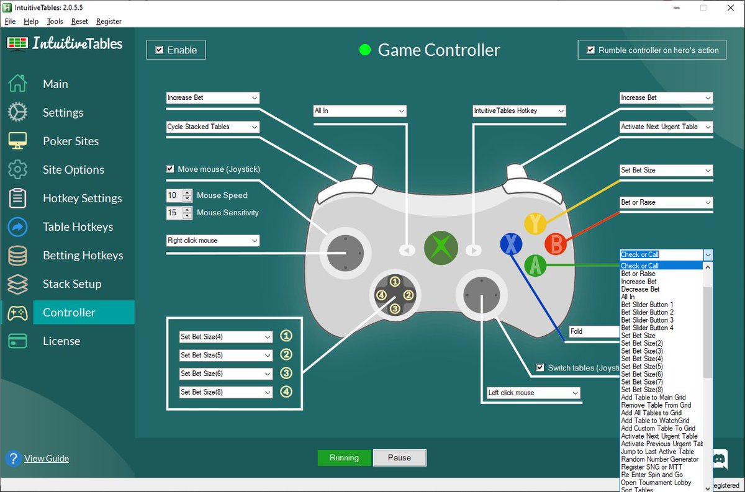Open the Set Bet Size(4) D-pad dropdown
This screenshot has width=745, height=492.
point(226,337)
